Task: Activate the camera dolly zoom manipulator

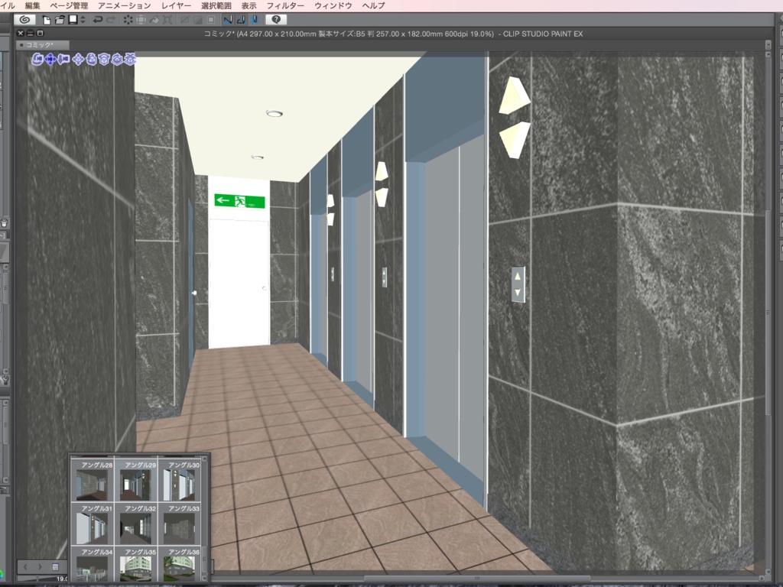Action: click(63, 59)
